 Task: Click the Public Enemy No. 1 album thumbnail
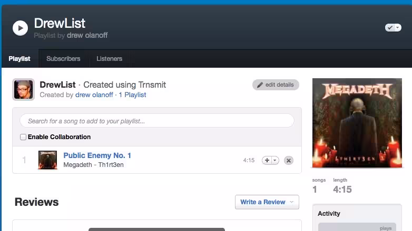click(x=47, y=160)
